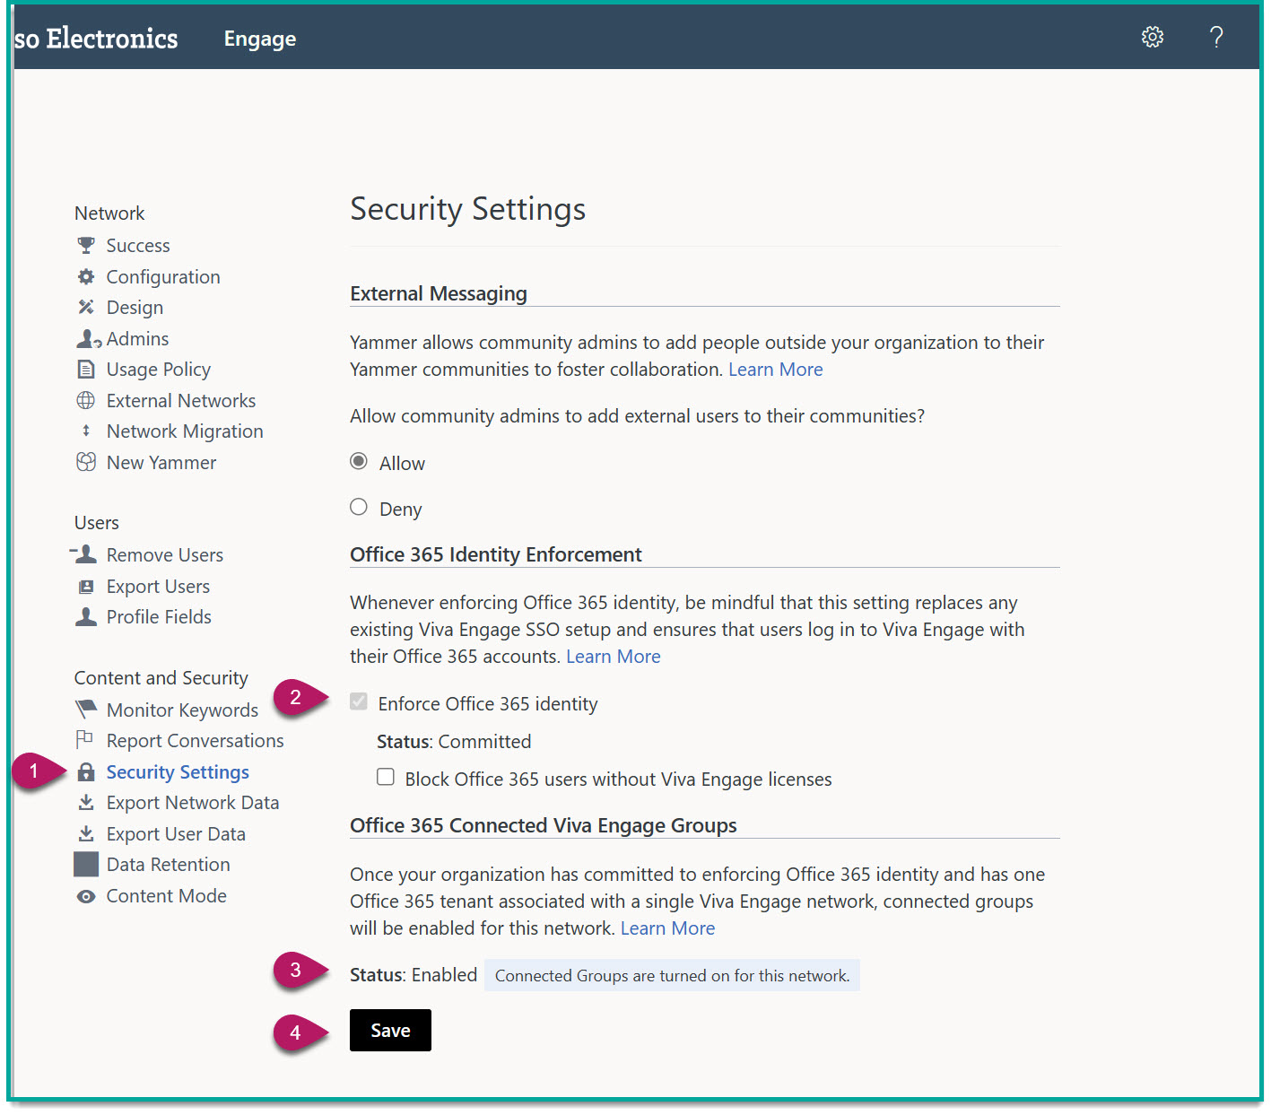Open Office 365 Identity Enforcement Learn More
Image resolution: width=1271 pixels, height=1115 pixels.
613,656
